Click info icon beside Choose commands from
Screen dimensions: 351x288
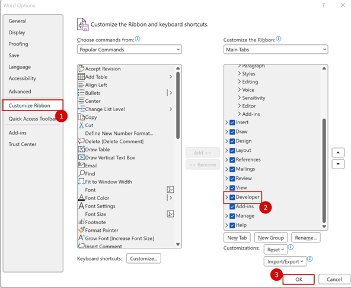[138, 39]
